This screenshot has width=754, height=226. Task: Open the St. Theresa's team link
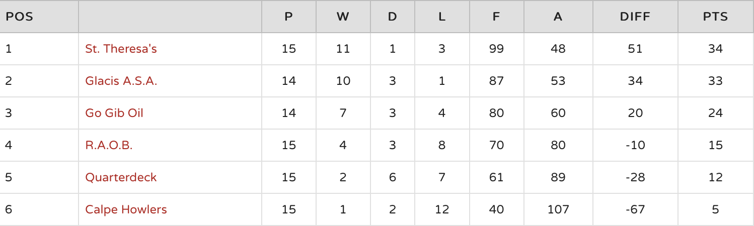point(121,49)
